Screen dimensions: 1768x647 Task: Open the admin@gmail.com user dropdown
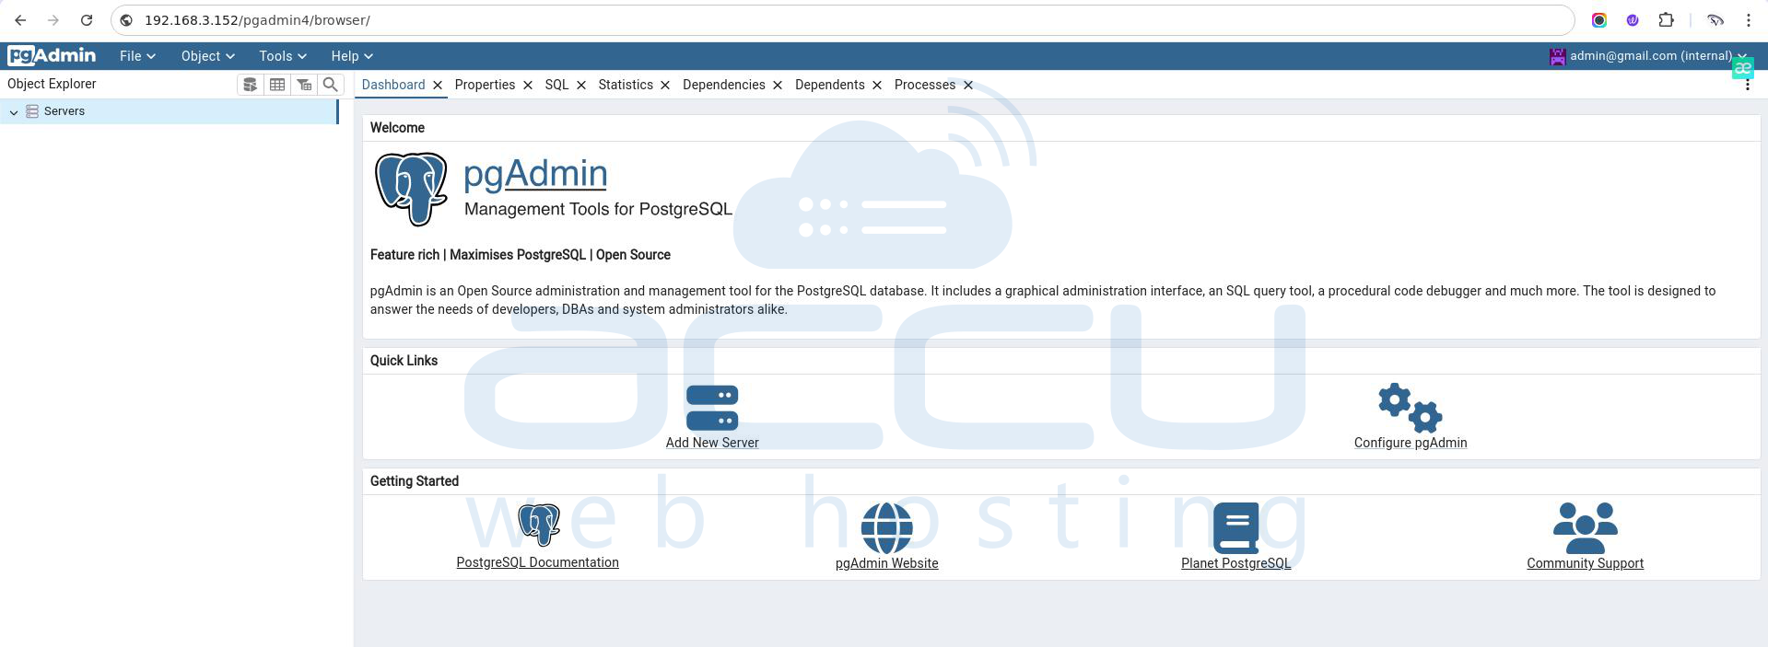(1649, 56)
